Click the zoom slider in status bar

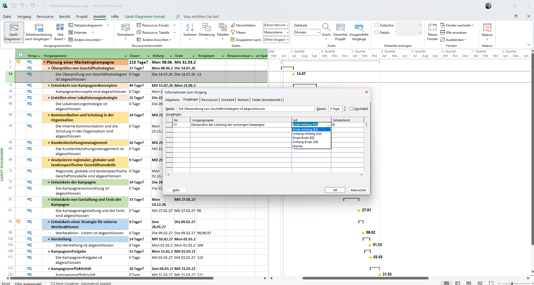(512, 283)
